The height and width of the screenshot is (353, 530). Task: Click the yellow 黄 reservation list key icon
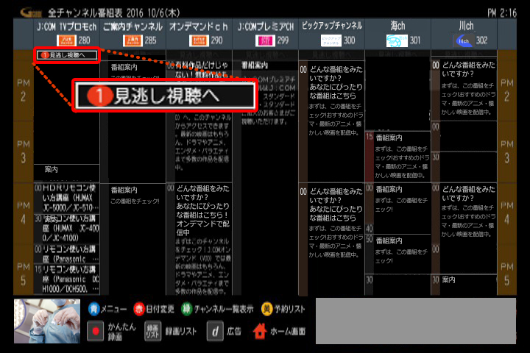[266, 309]
